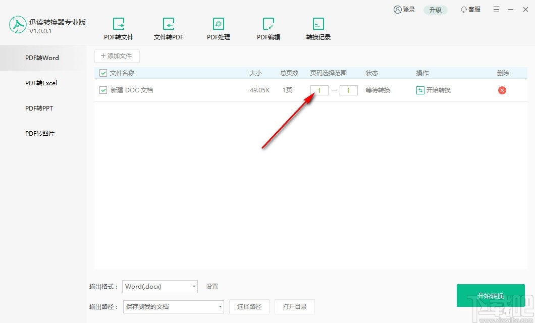View the 转换记录 conversion history
This screenshot has height=323, width=535.
(318, 28)
